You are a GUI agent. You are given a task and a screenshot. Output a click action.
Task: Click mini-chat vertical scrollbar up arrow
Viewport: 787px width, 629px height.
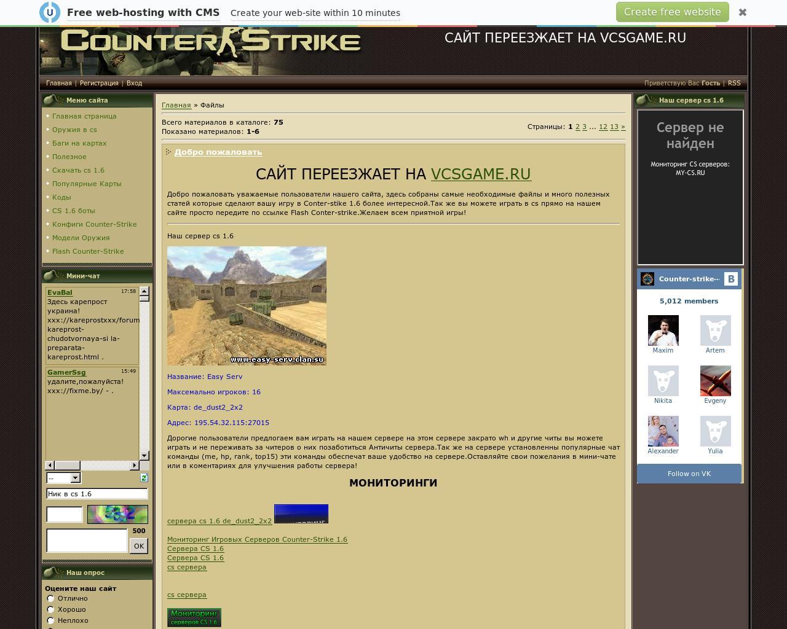[x=144, y=291]
